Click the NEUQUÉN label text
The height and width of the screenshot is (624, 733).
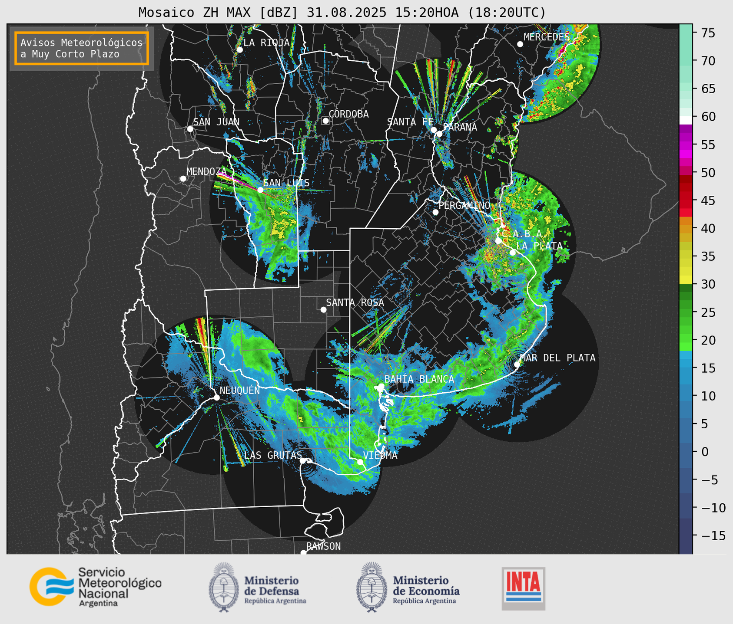coord(240,390)
